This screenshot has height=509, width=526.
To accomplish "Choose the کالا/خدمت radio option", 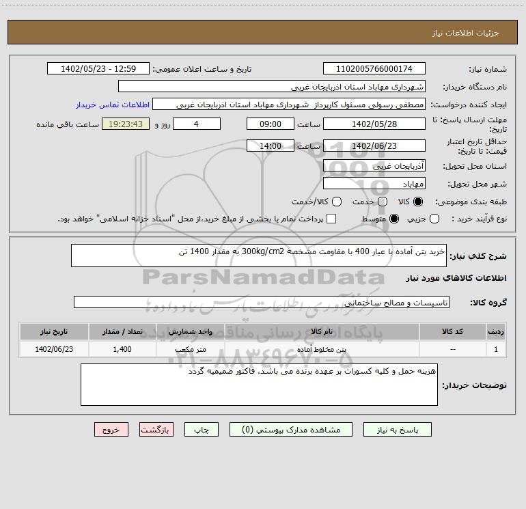I will tap(337, 202).
